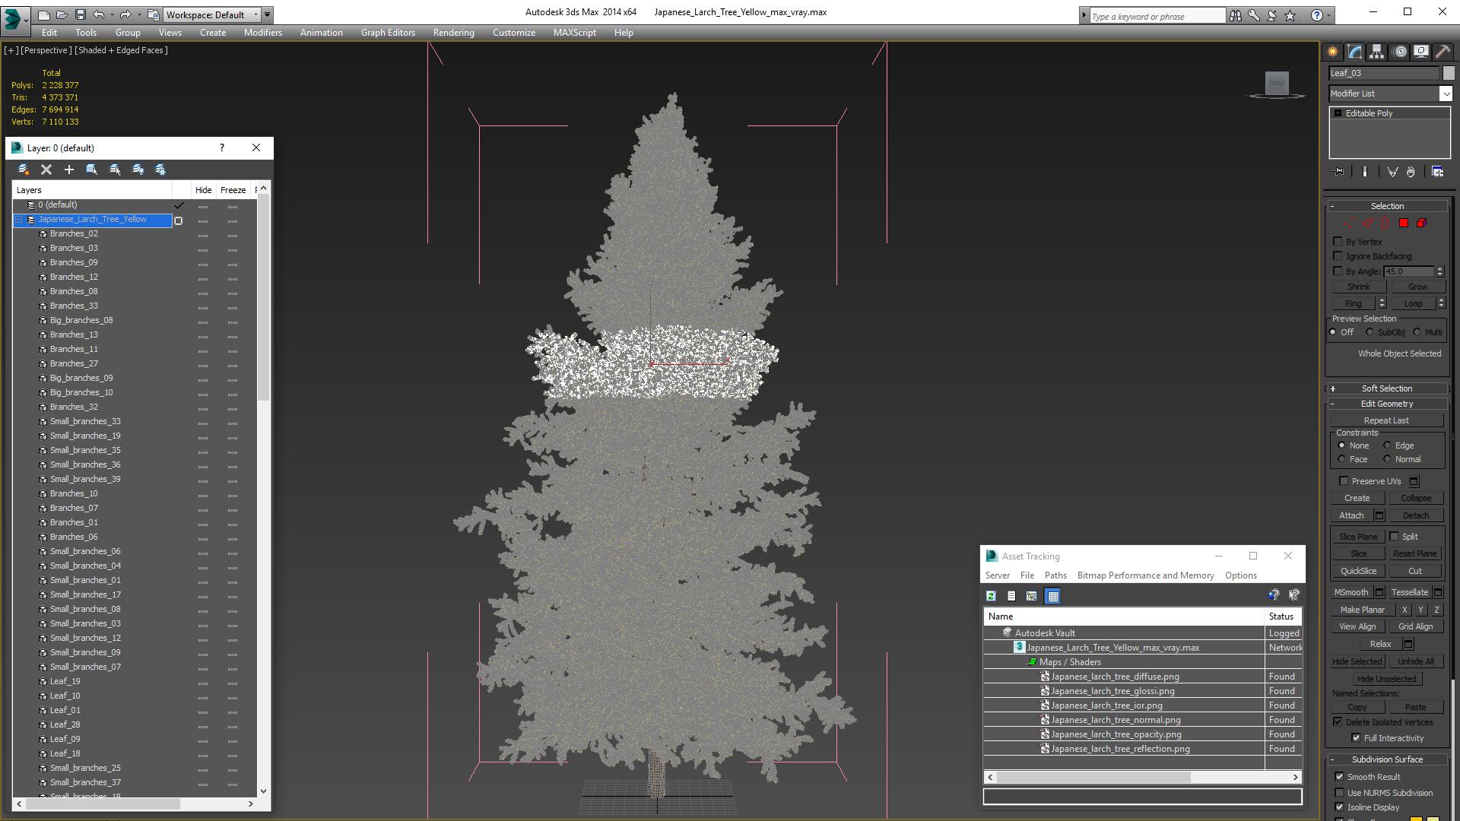This screenshot has height=821, width=1460.
Task: Toggle Full Interactivity checkbox
Action: (x=1356, y=738)
